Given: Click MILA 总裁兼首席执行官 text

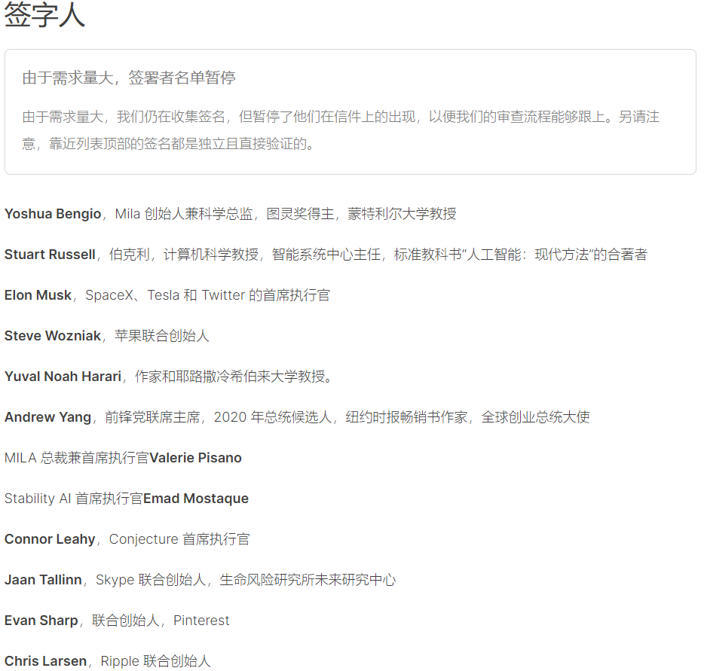Looking at the screenshot, I should 76,458.
